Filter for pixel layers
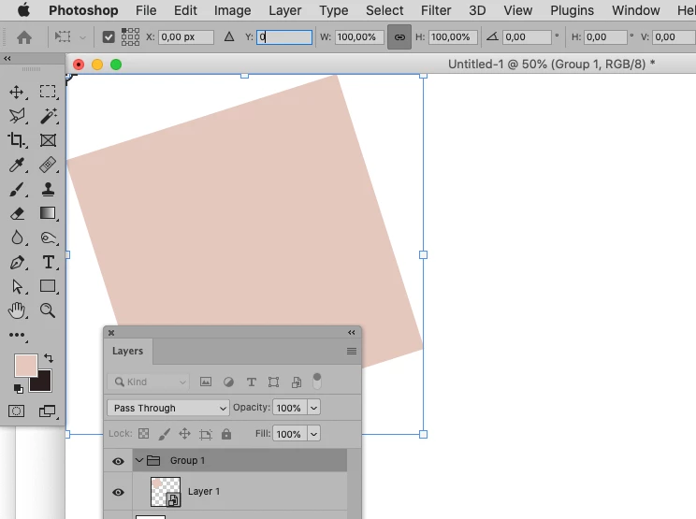 (206, 382)
